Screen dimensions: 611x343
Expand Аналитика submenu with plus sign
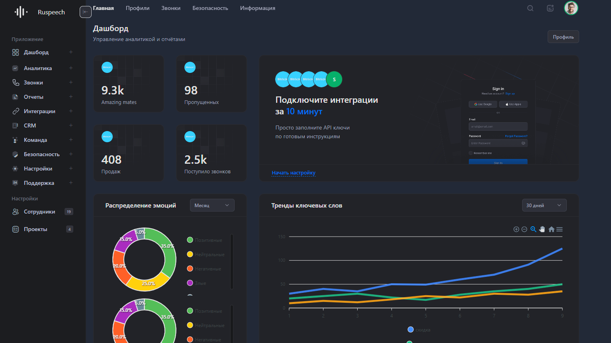71,68
